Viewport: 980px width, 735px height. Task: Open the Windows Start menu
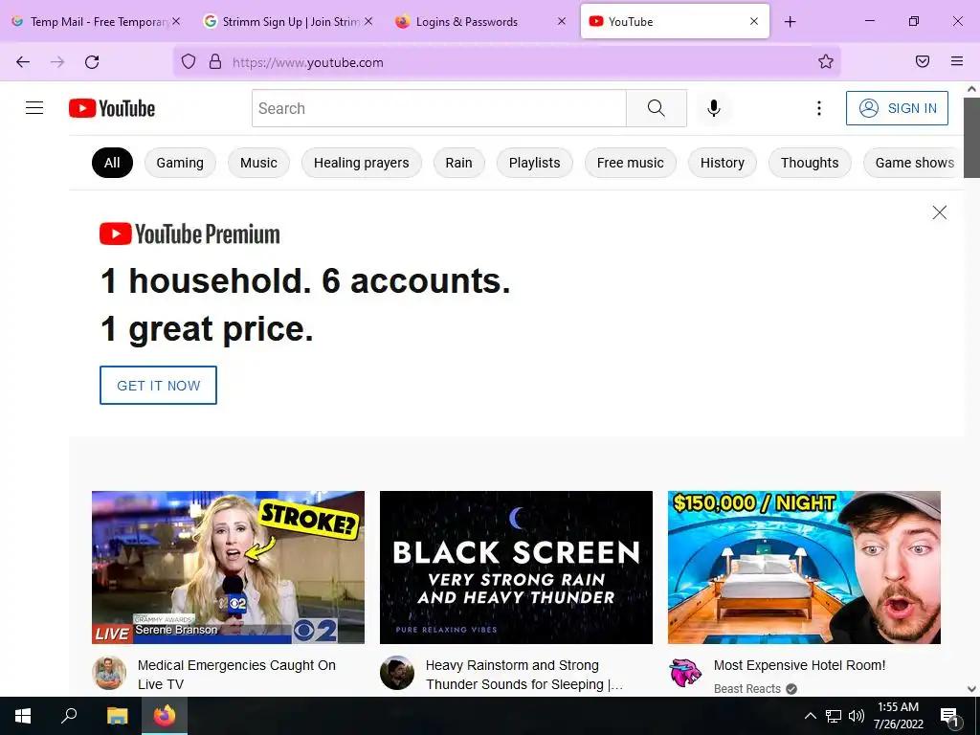(x=23, y=716)
